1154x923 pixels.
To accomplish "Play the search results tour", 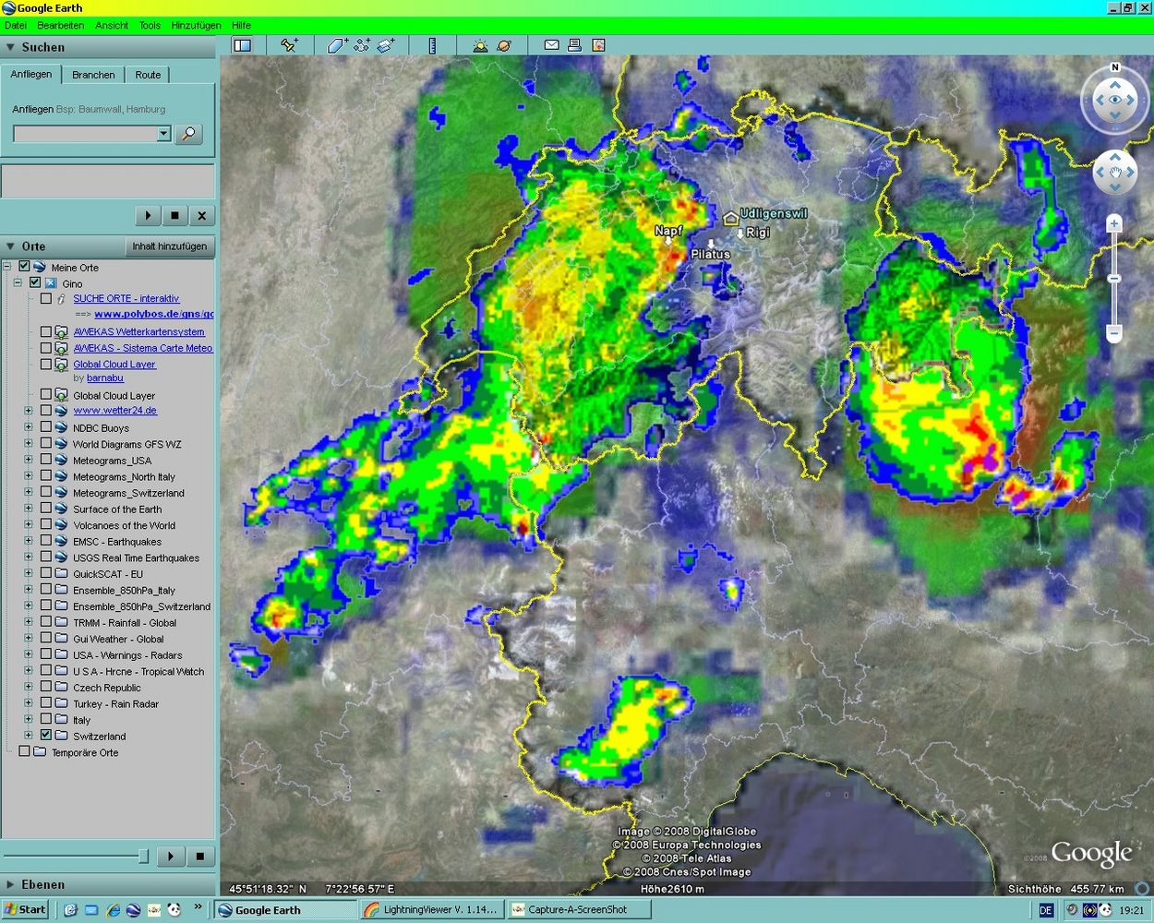I will pos(148,216).
